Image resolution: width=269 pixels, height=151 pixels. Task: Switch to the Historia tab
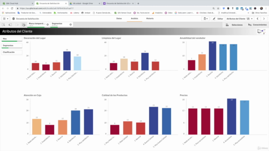click(x=150, y=18)
